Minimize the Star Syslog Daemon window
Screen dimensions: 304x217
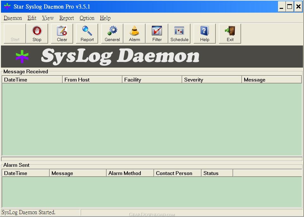(281, 7)
